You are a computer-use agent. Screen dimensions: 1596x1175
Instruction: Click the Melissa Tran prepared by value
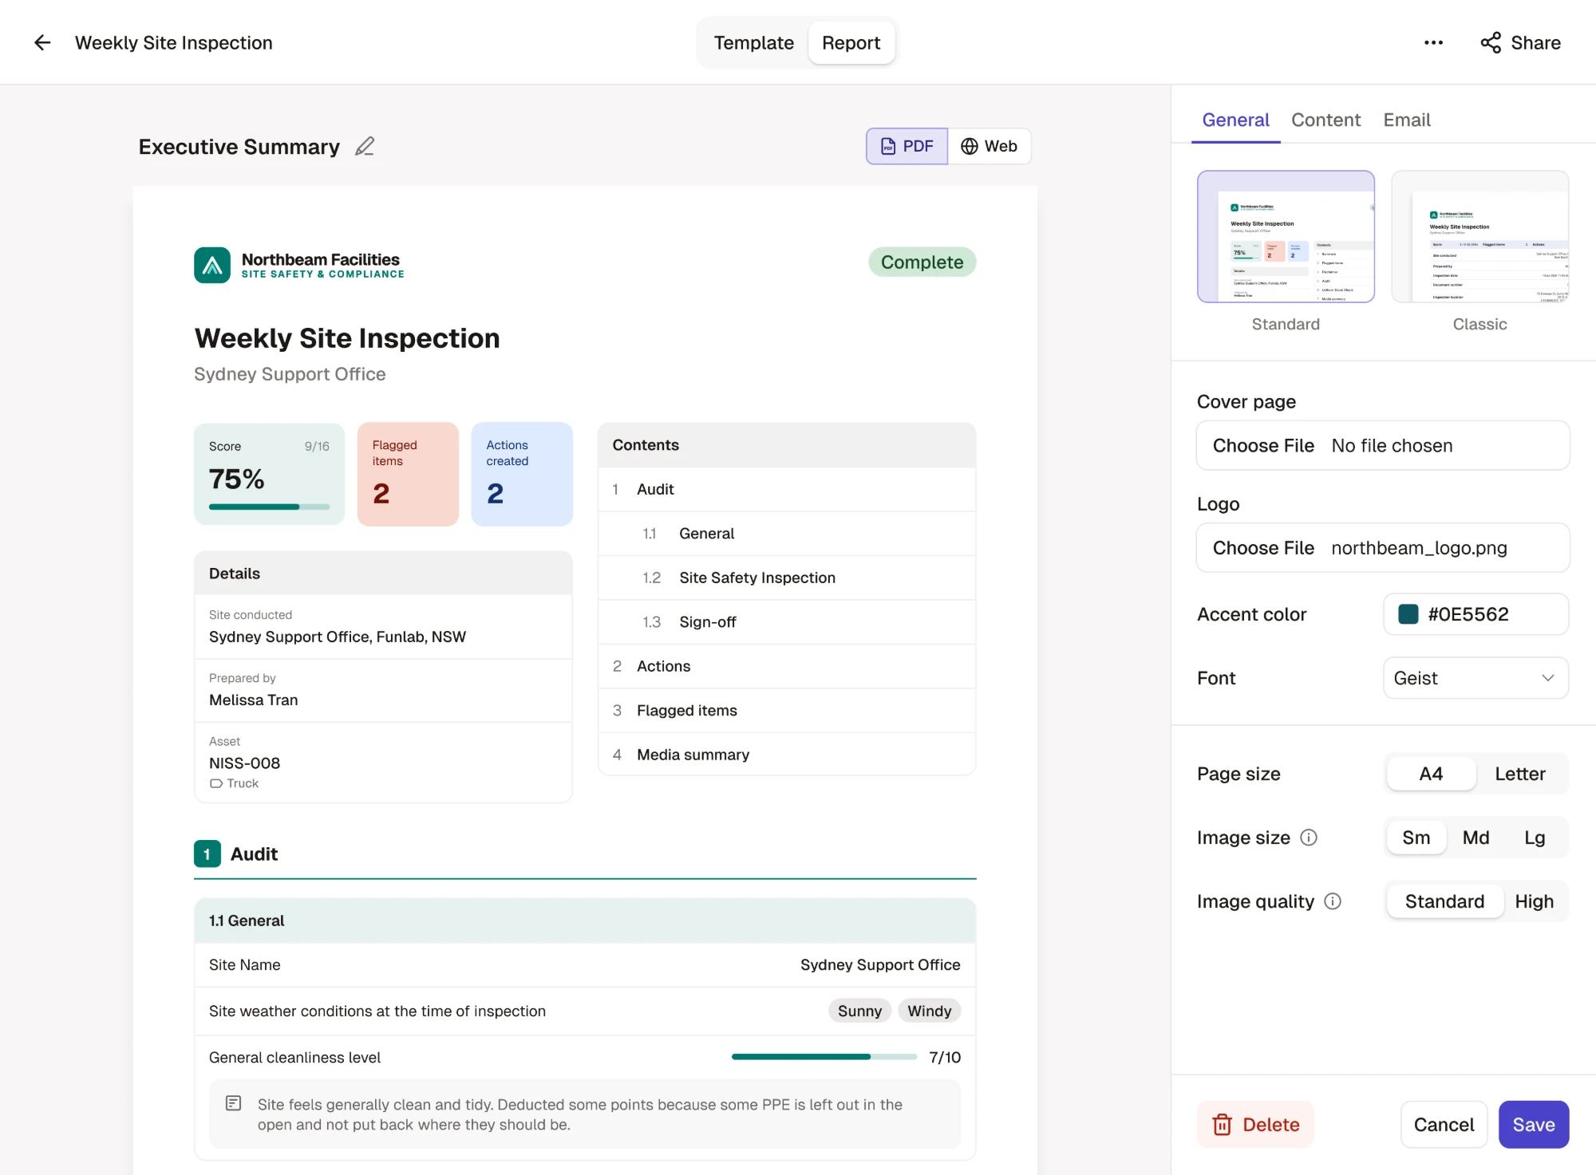(x=254, y=700)
